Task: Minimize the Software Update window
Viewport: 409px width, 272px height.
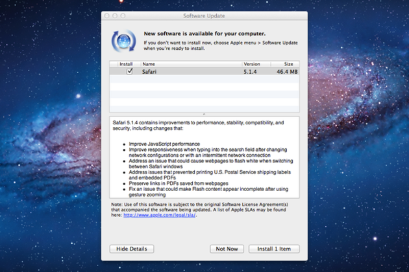Action: coord(115,15)
